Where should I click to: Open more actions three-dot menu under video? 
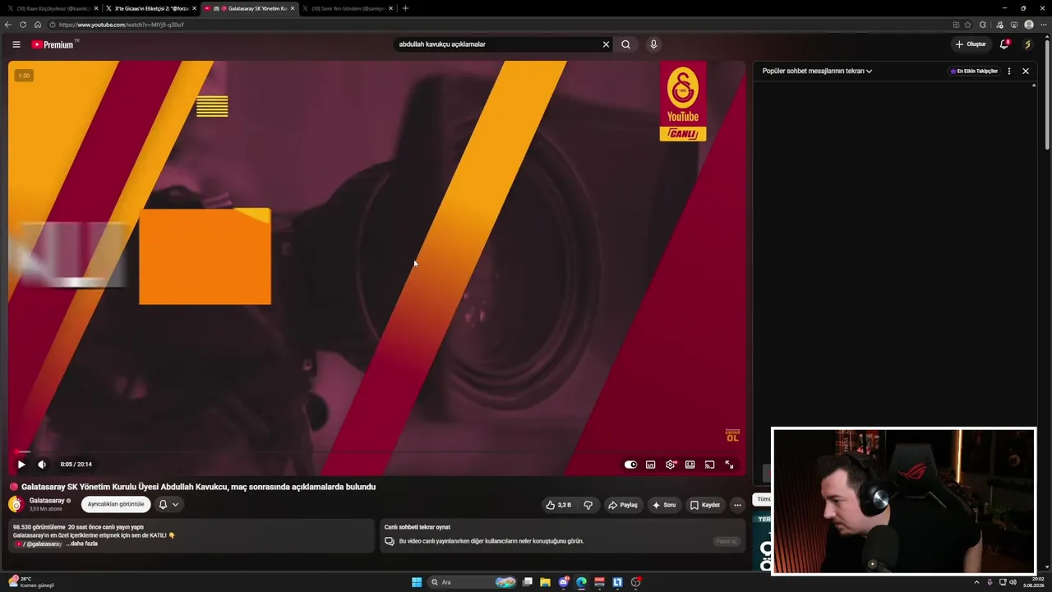738,505
